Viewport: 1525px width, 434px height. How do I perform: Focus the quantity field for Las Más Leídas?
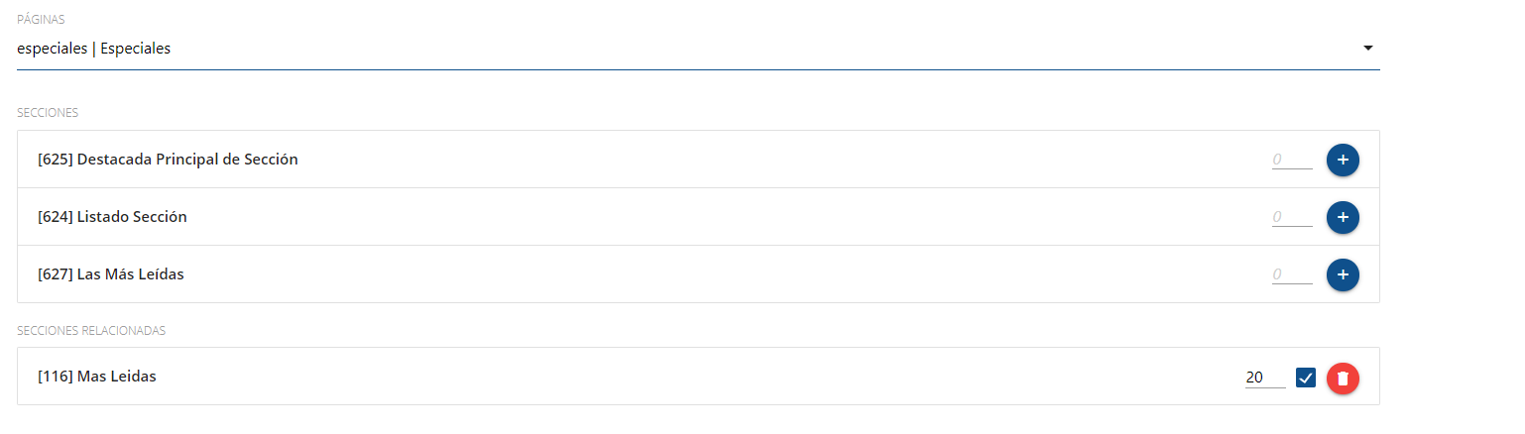(1292, 274)
